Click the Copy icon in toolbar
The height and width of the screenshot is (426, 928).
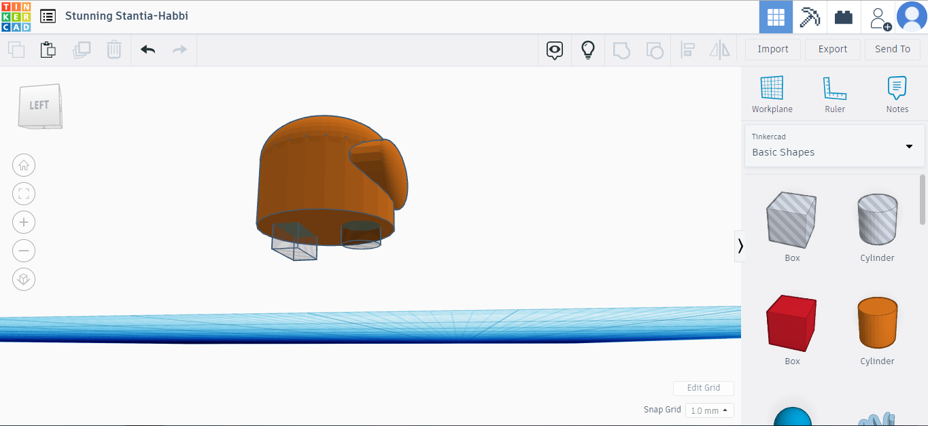pos(16,50)
